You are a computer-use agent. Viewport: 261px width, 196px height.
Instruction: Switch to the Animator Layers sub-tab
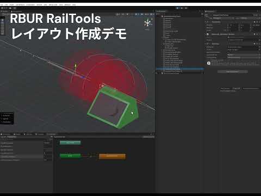coord(3,137)
